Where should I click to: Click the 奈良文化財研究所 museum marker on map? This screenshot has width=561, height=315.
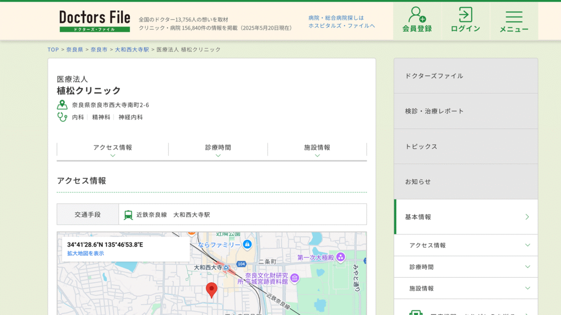tap(295, 278)
